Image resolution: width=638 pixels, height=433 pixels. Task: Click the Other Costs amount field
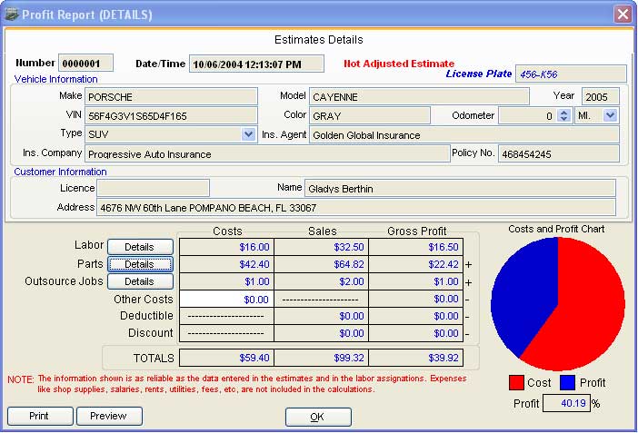pyautogui.click(x=226, y=300)
